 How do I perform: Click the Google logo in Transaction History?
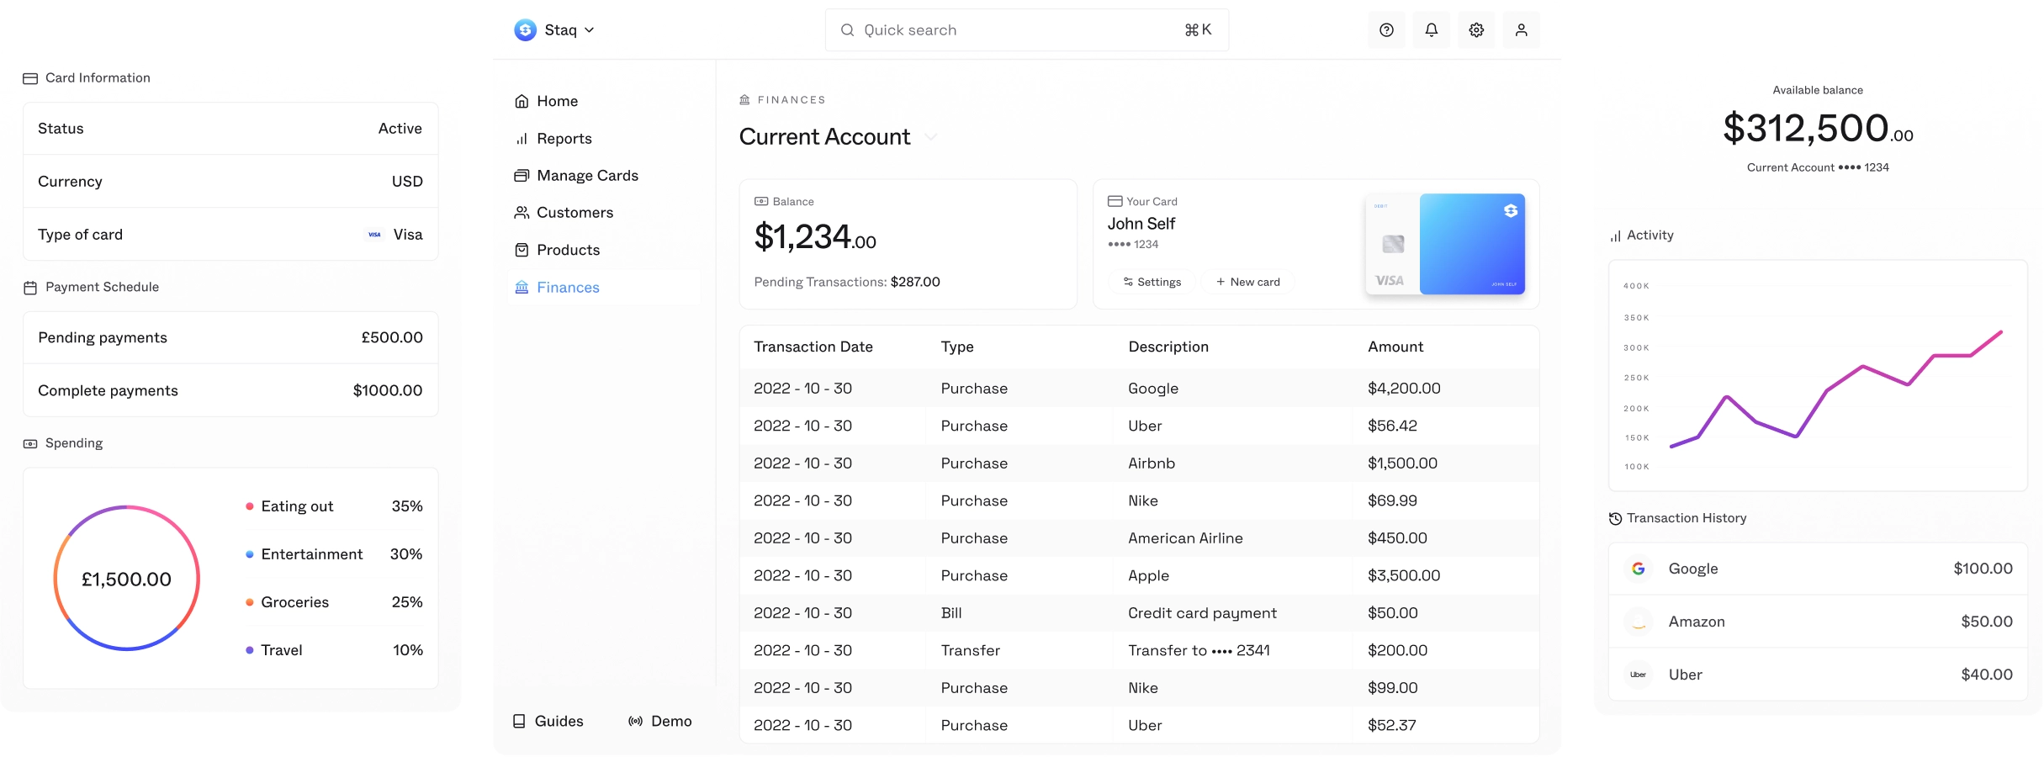1638,569
